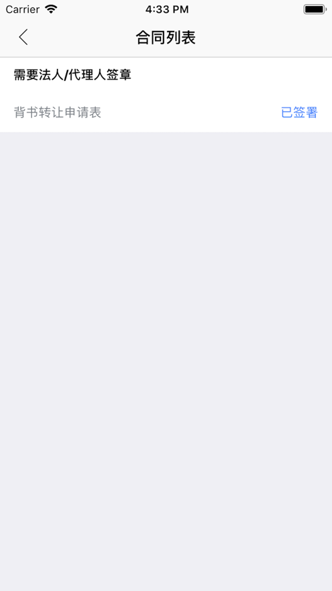Go back from 合同列表 screen
The image size is (332, 591).
(23, 37)
